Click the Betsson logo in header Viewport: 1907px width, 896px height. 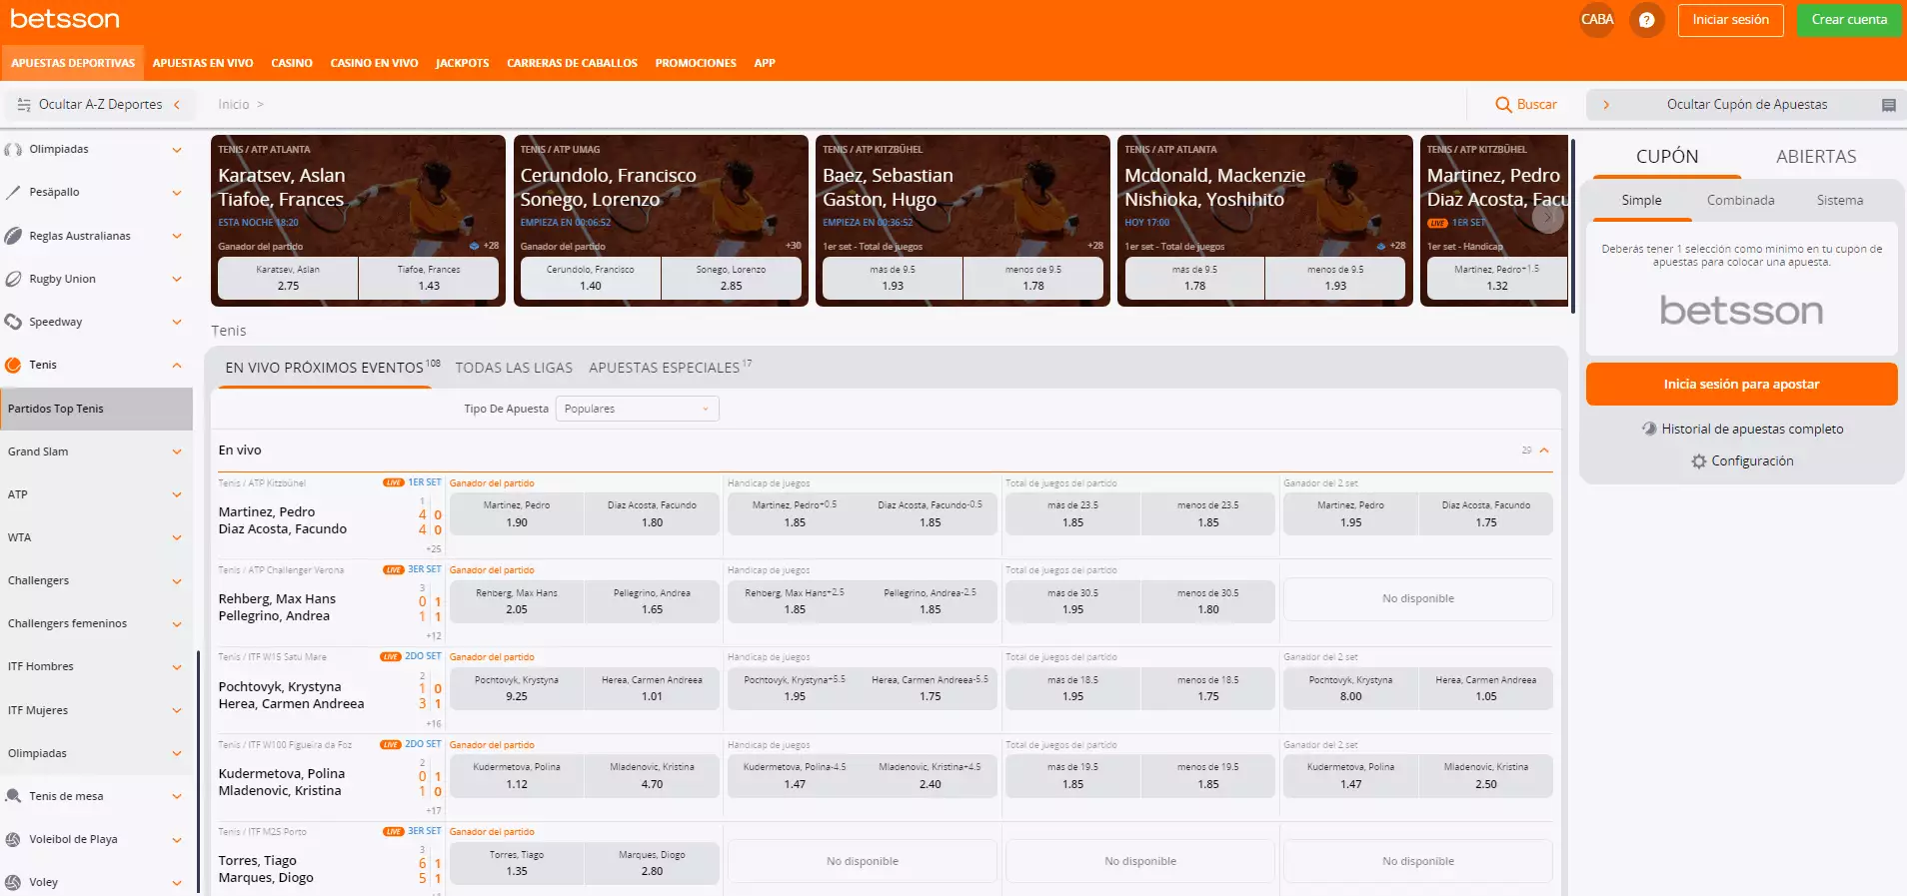(65, 19)
